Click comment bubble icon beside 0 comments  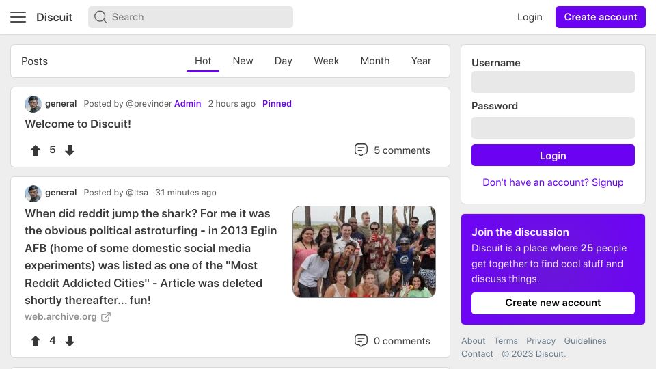361,341
